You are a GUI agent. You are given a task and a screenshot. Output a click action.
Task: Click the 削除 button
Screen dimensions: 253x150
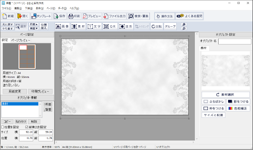pyautogui.click(x=34, y=122)
